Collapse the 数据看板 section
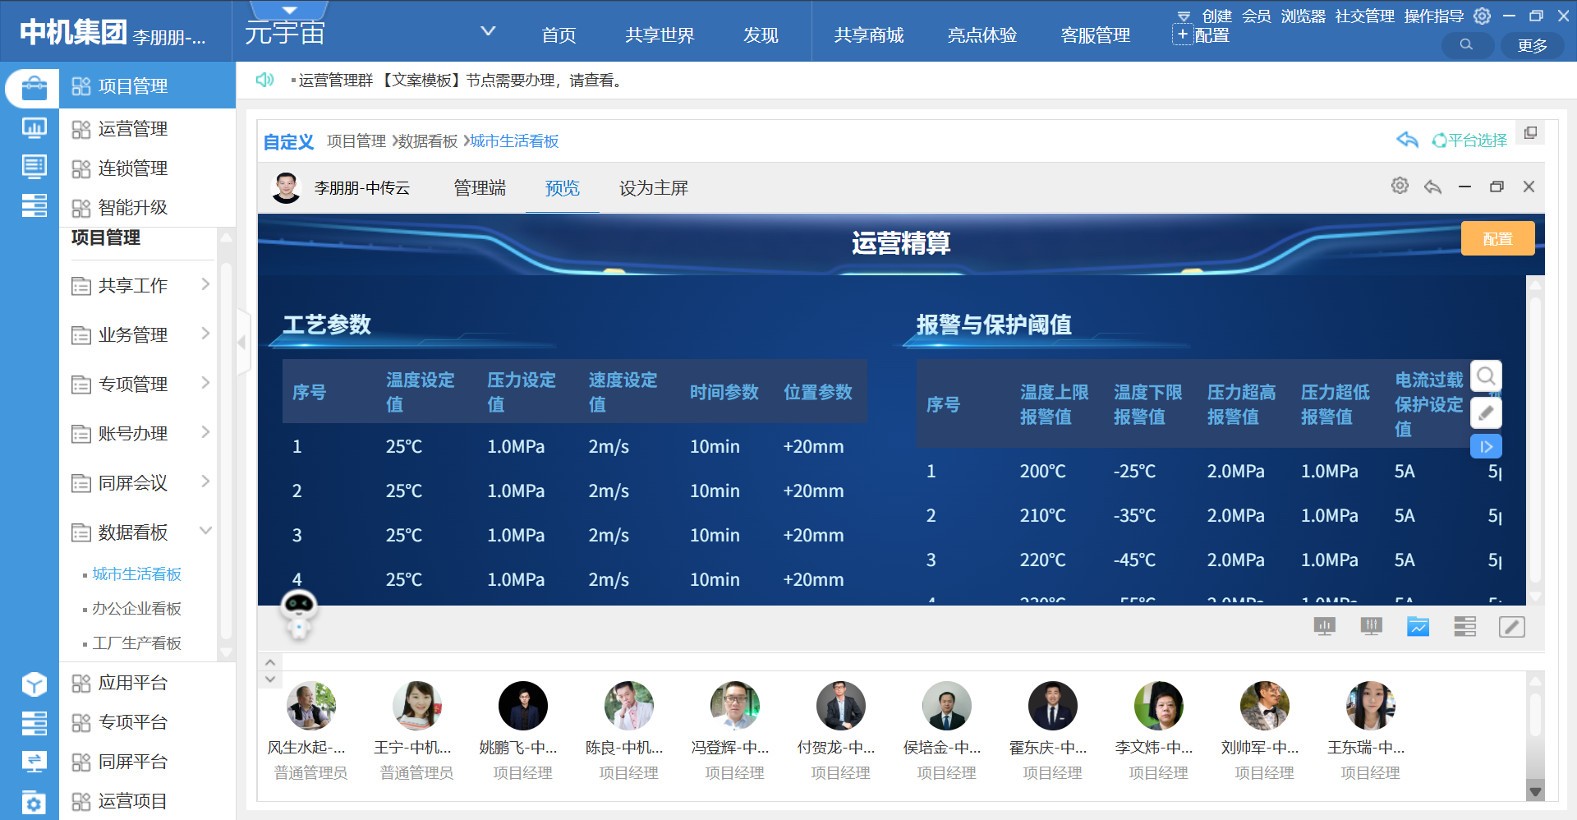Screen dimensions: 1577x820 point(205,531)
